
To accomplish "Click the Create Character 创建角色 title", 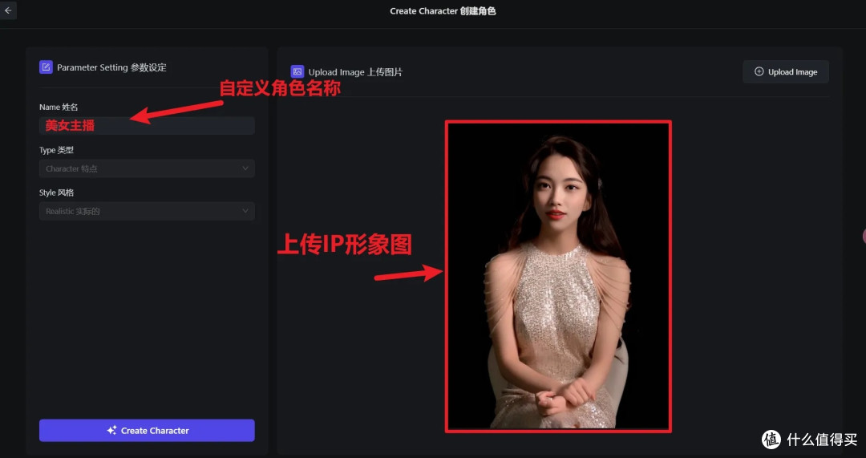I will [443, 11].
